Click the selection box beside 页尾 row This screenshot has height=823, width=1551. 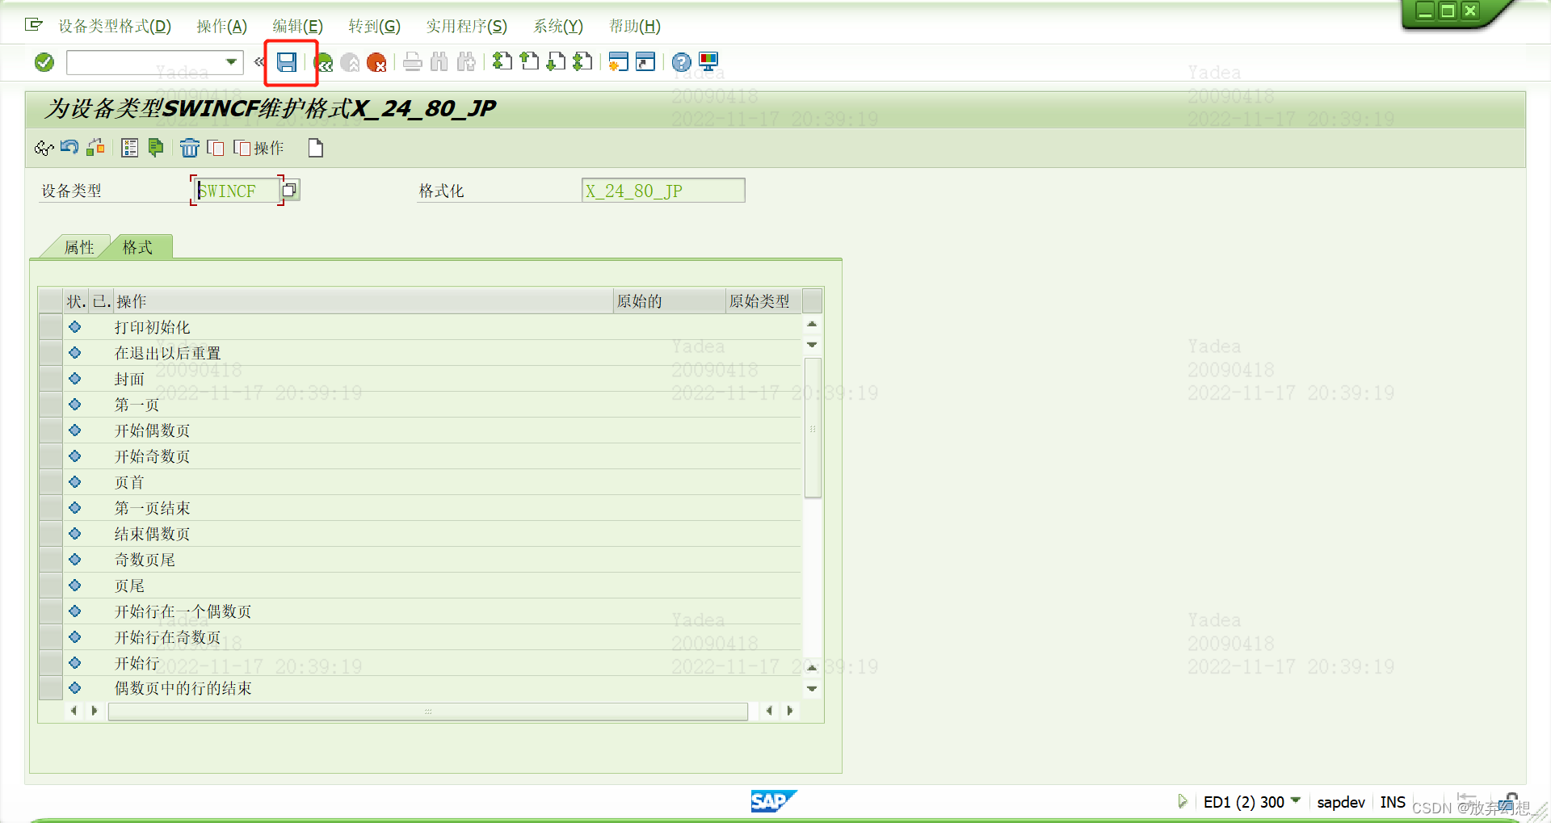point(49,585)
